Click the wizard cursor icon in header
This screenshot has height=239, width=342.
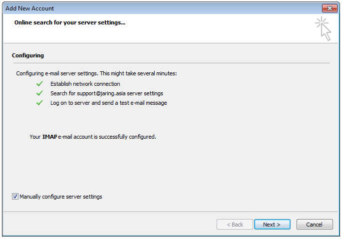[x=323, y=28]
